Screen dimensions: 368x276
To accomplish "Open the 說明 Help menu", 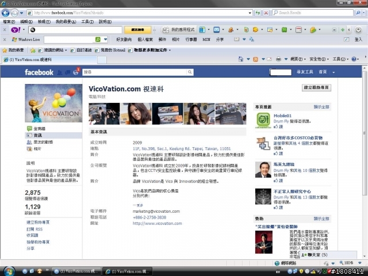I will coord(105,22).
